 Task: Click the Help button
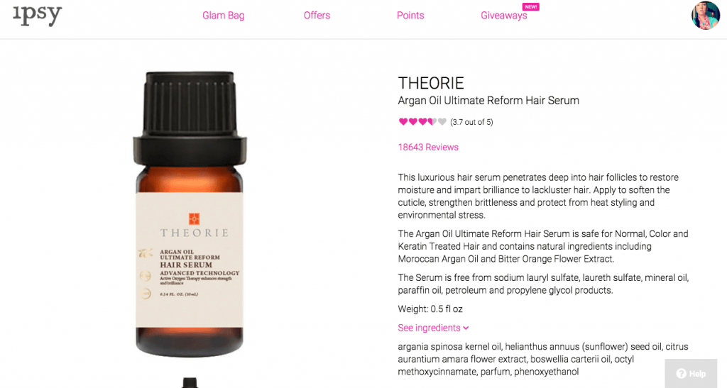point(691,373)
